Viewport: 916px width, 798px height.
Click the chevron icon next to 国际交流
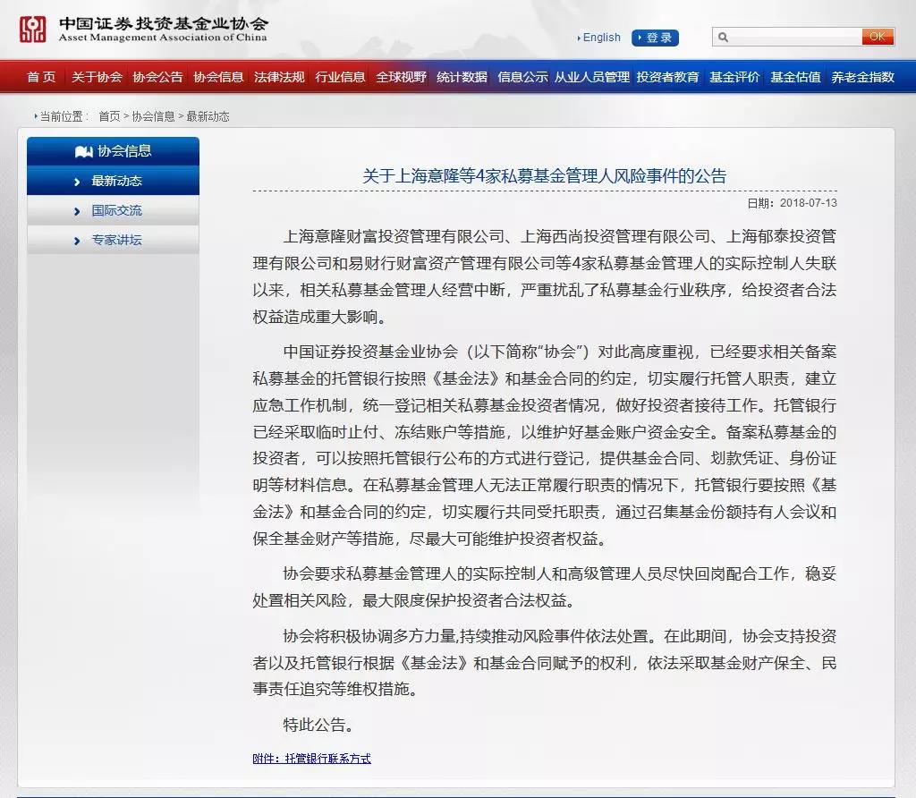77,211
